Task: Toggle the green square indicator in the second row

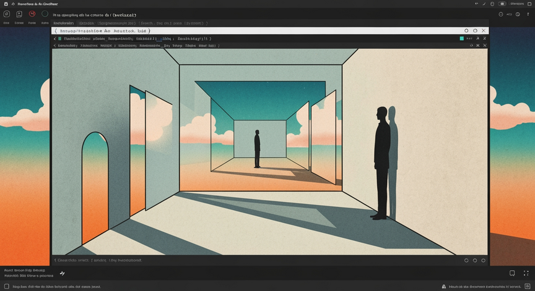Action: (59, 39)
